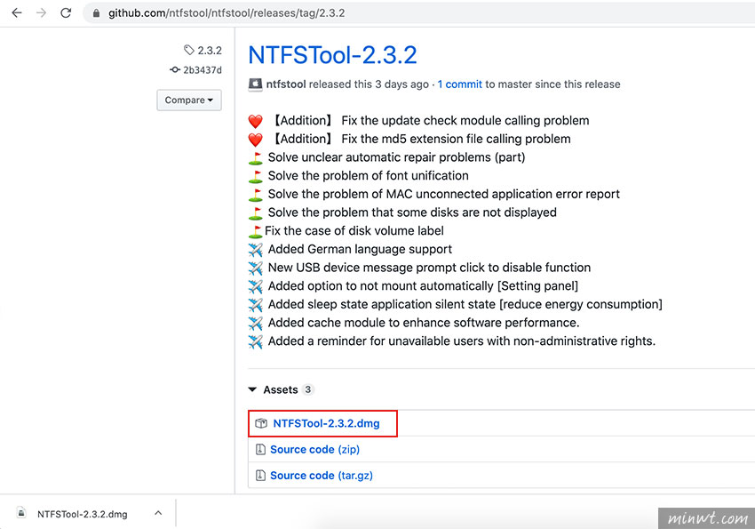The image size is (755, 529).
Task: Select 'Added option to not mount automatically' line
Action: point(423,285)
